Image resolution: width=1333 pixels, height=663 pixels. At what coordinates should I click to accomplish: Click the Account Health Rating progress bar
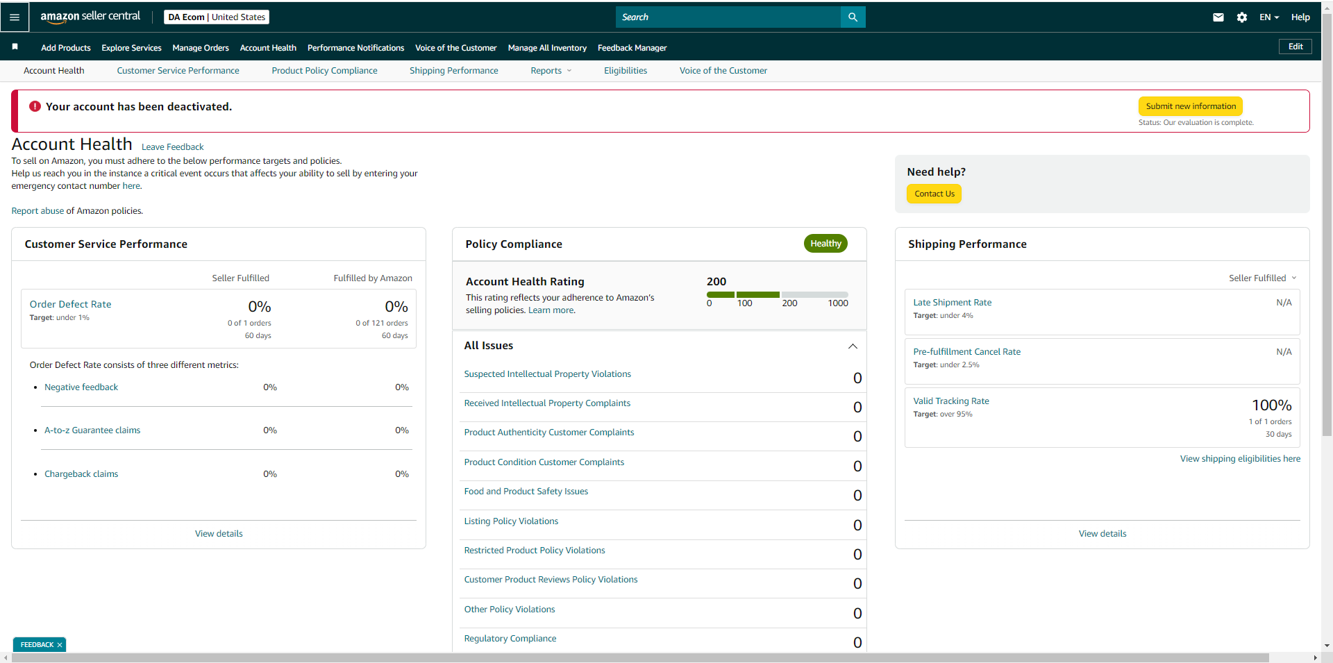pyautogui.click(x=778, y=294)
